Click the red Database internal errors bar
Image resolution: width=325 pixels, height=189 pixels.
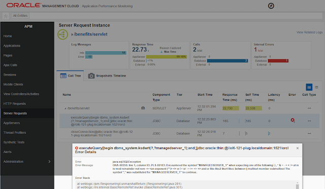pos(278,61)
